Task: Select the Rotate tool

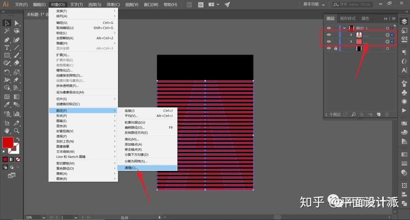Action: [x=7, y=72]
